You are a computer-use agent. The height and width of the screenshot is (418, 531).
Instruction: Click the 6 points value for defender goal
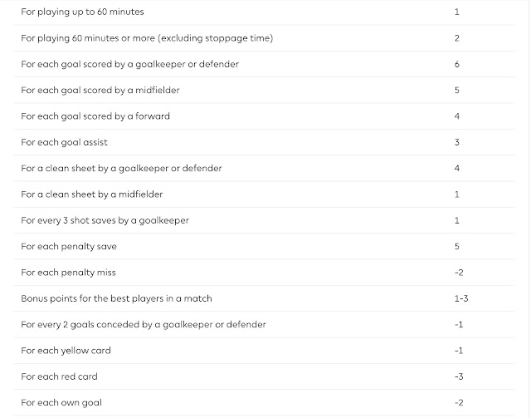point(457,64)
